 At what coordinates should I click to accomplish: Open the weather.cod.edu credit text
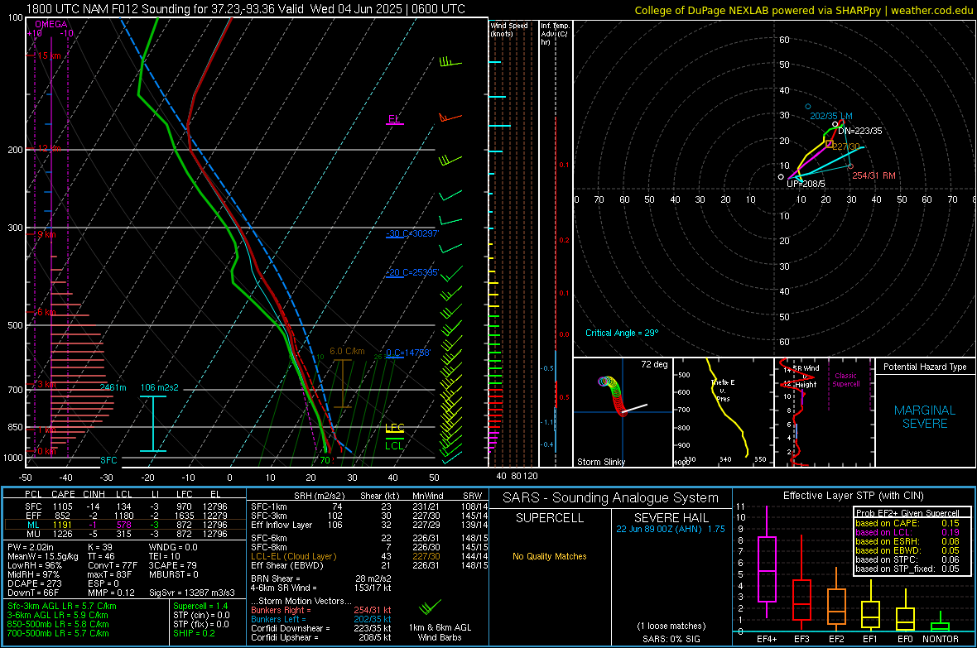click(x=931, y=10)
